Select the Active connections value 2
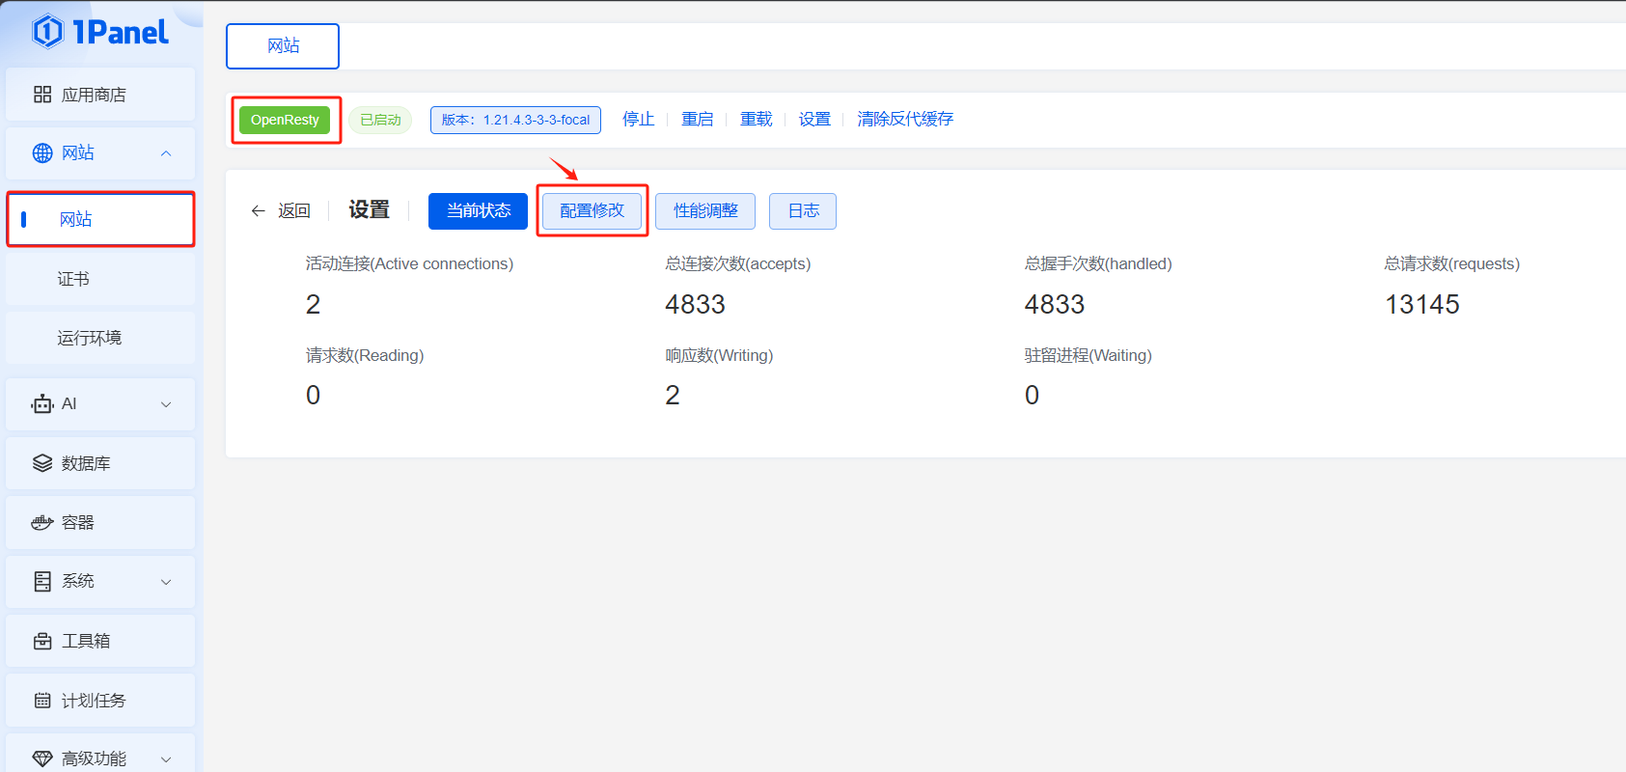Viewport: 1626px width, 772px height. click(313, 305)
